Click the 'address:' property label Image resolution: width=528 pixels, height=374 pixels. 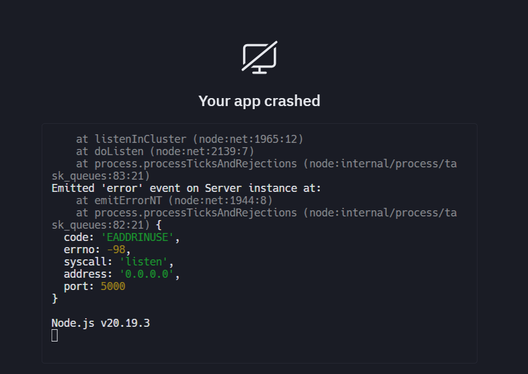pos(88,274)
